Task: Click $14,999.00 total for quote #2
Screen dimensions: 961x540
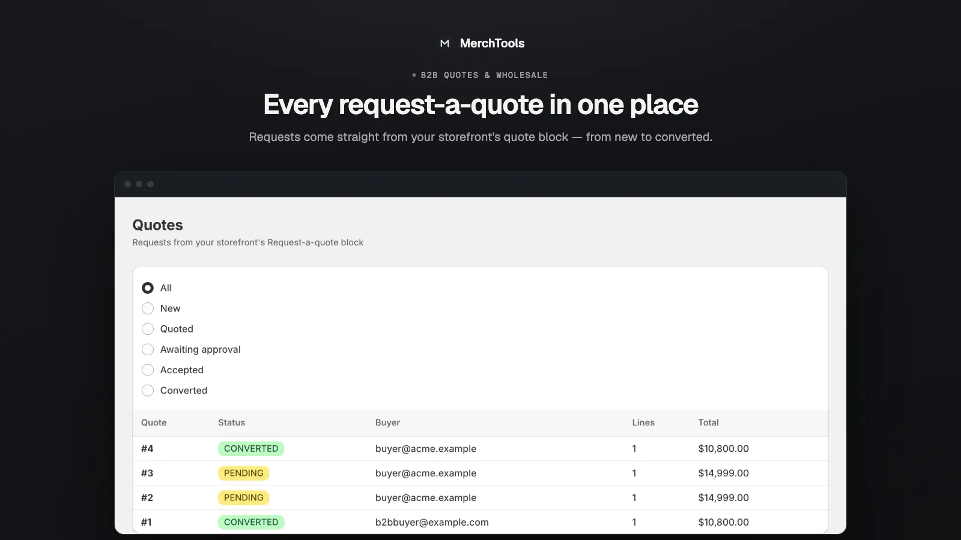Action: pos(723,497)
